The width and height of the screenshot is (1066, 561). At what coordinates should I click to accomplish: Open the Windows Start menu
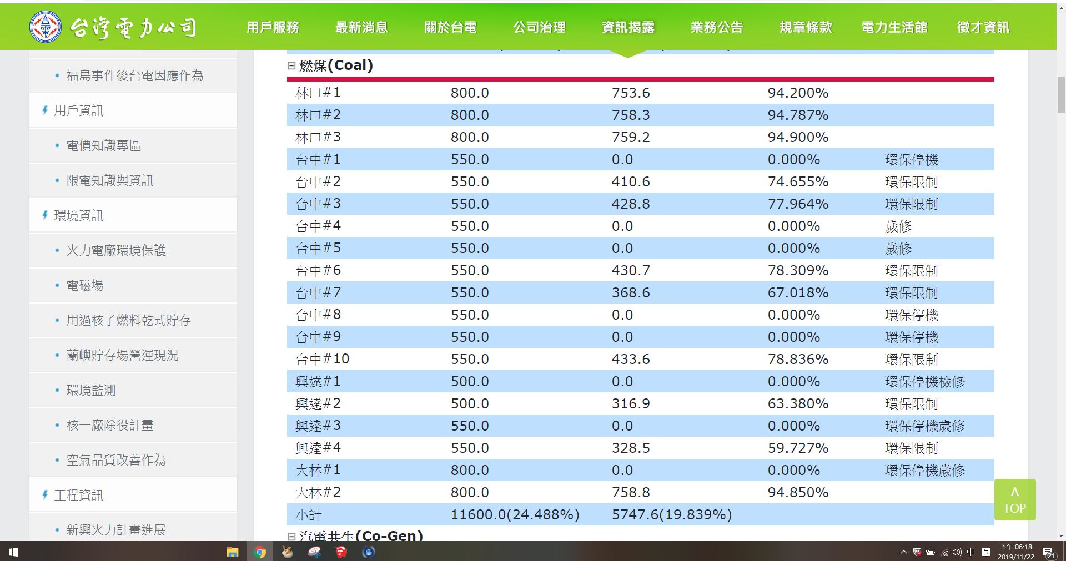[13, 552]
